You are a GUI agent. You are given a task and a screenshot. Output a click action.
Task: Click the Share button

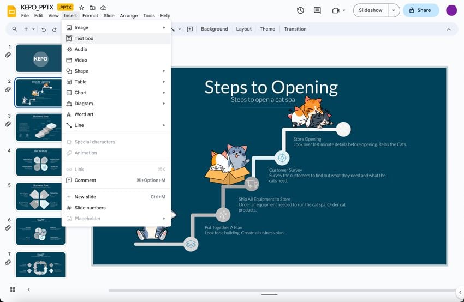420,10
